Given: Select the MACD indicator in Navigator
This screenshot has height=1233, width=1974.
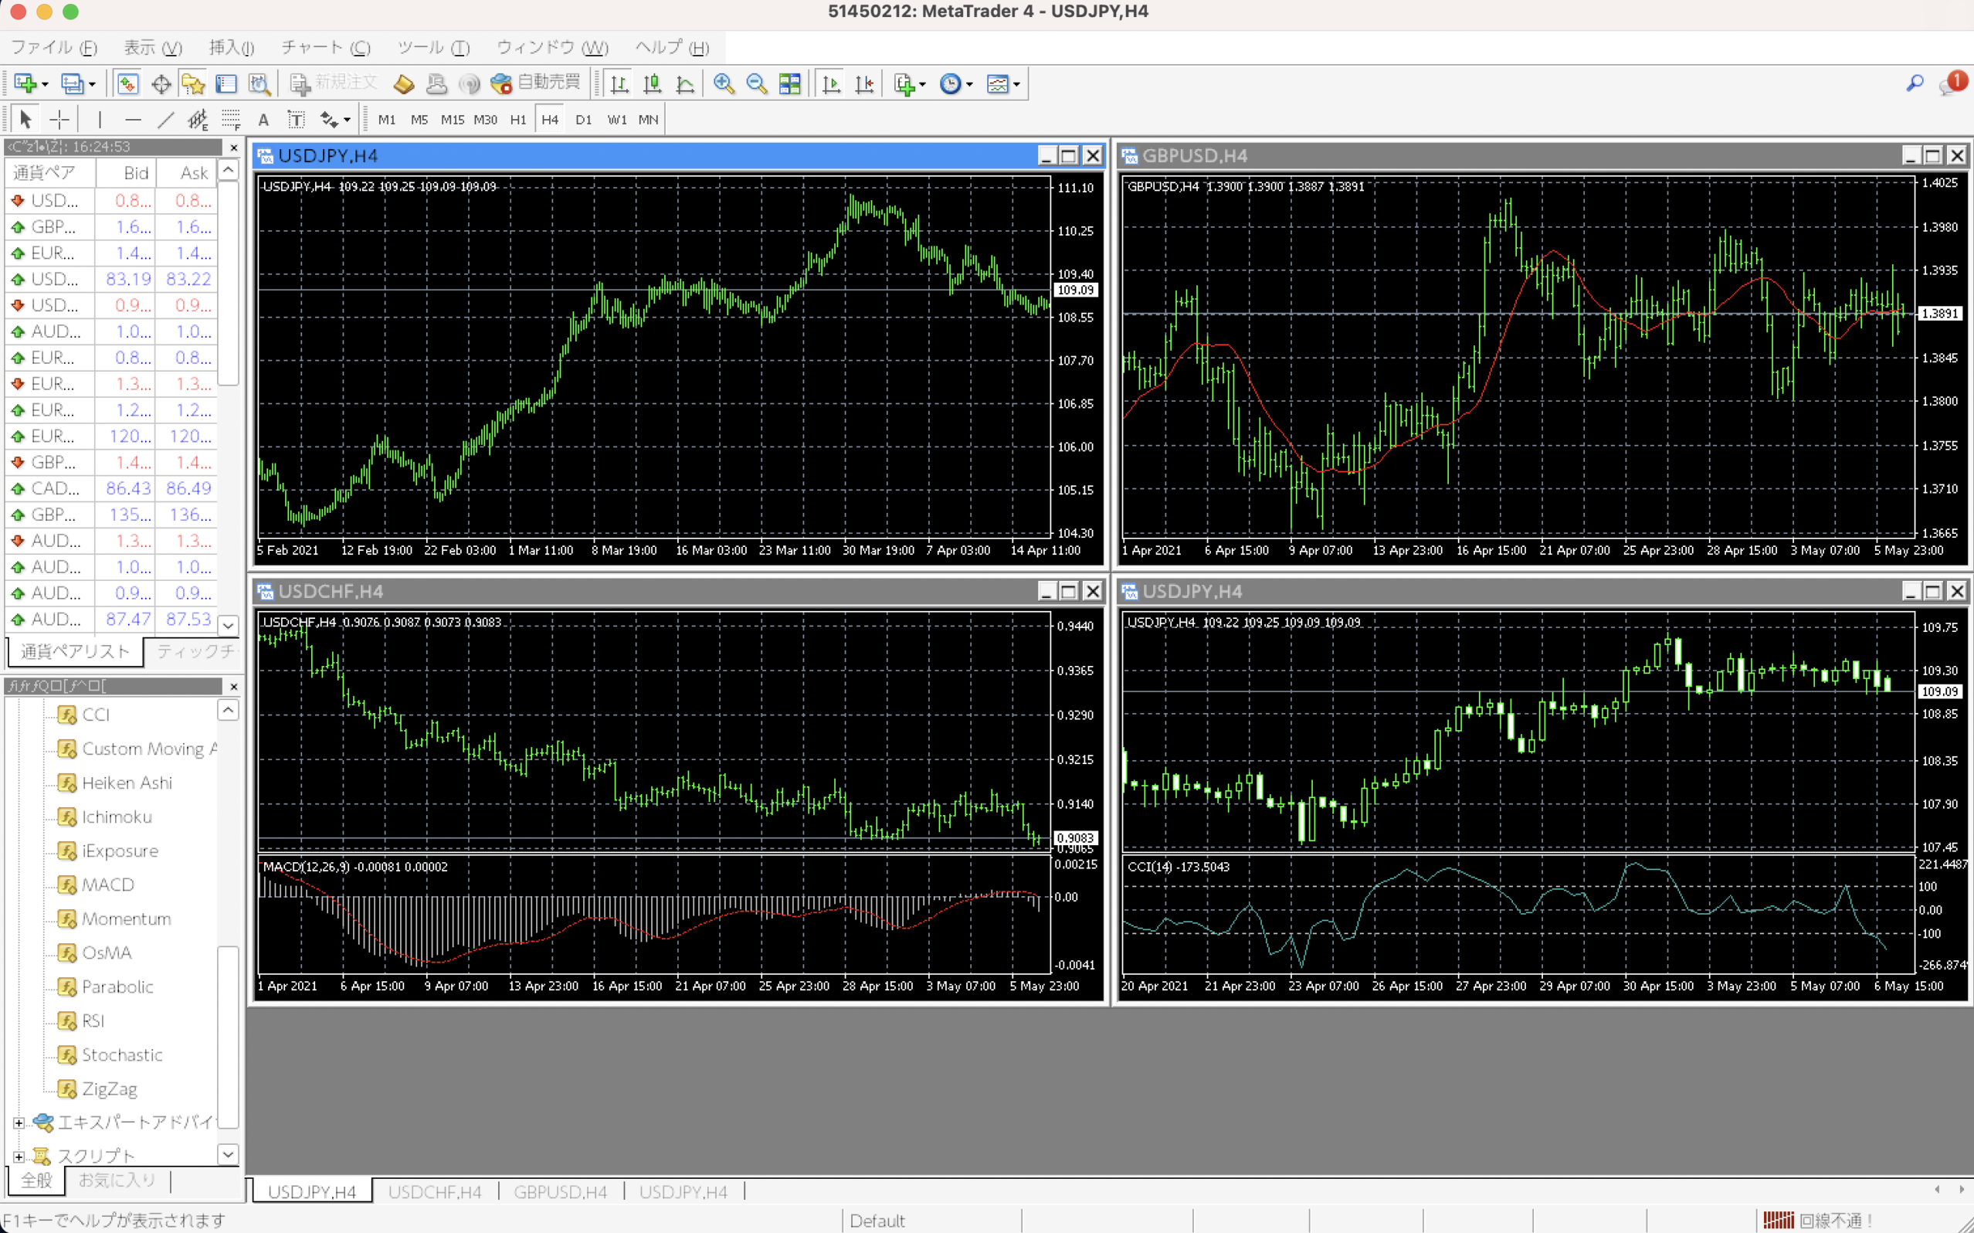Looking at the screenshot, I should coord(107,885).
